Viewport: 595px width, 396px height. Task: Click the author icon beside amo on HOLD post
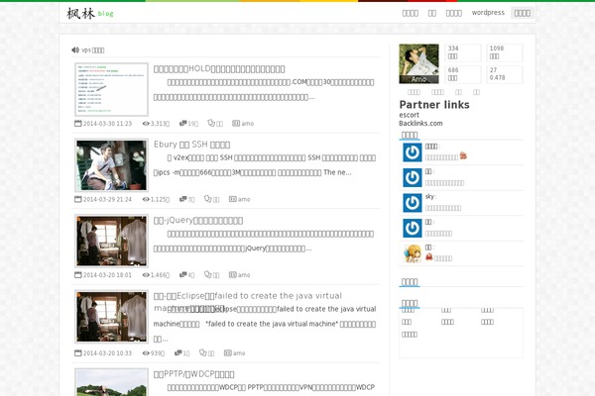[236, 123]
